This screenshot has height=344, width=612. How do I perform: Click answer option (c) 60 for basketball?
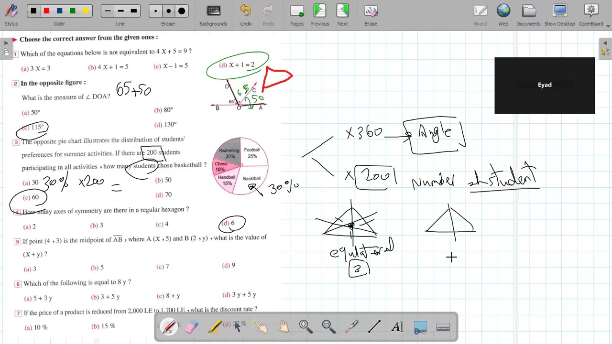[x=31, y=197]
